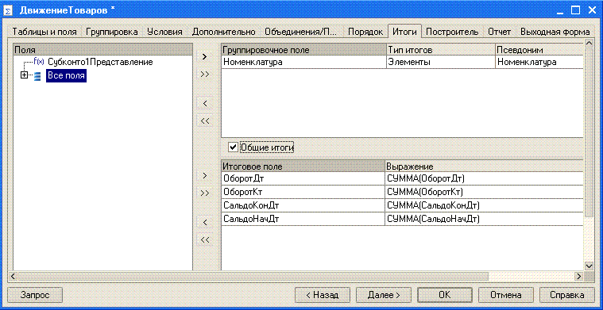Click the СУММА(СальдоНачДт) expression cell
The height and width of the screenshot is (310, 603).
tap(484, 219)
